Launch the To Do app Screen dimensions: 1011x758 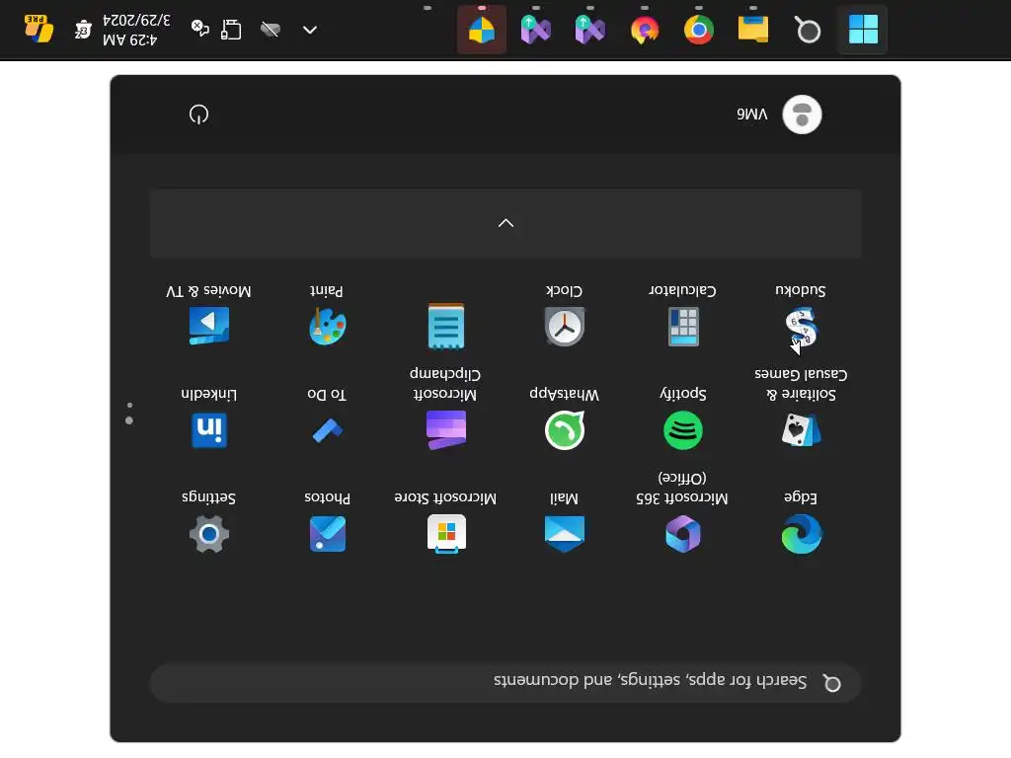tap(328, 430)
